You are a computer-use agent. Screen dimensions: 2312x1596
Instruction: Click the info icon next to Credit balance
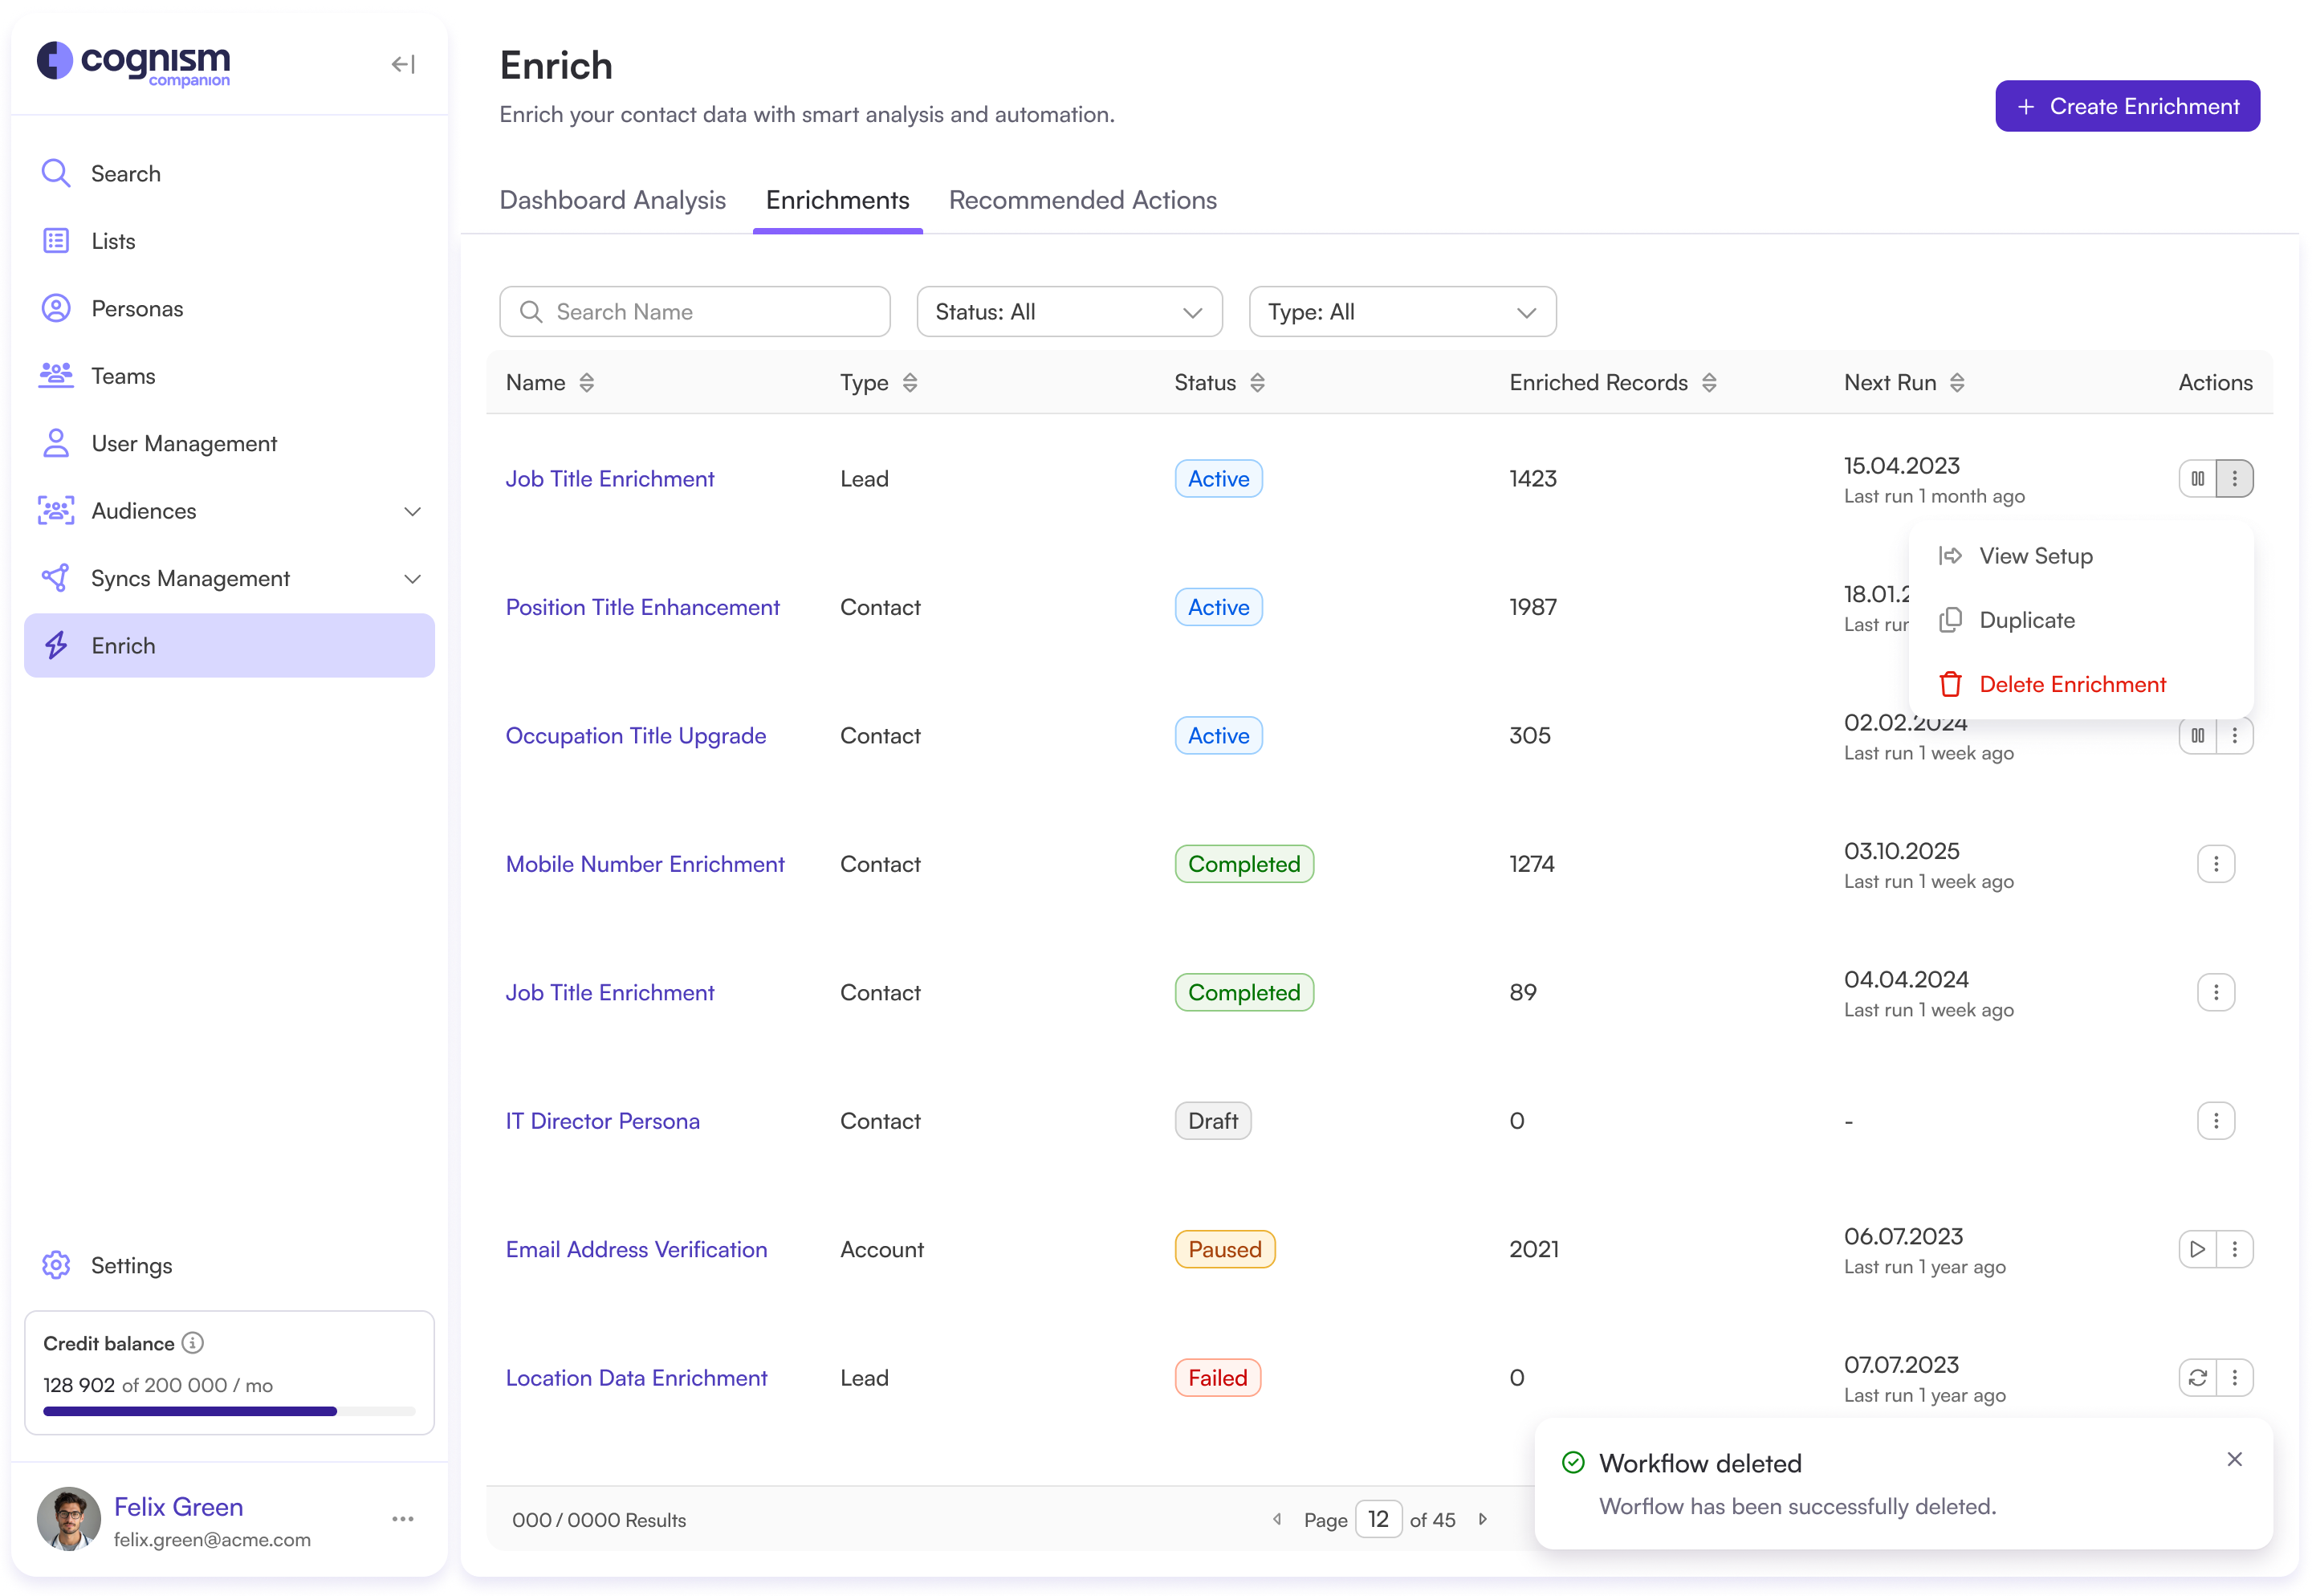point(193,1343)
